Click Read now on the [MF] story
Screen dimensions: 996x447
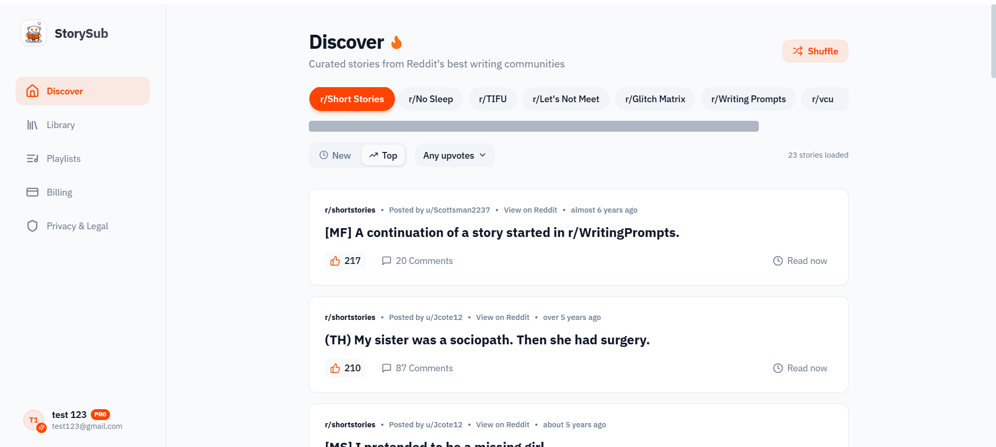[807, 260]
